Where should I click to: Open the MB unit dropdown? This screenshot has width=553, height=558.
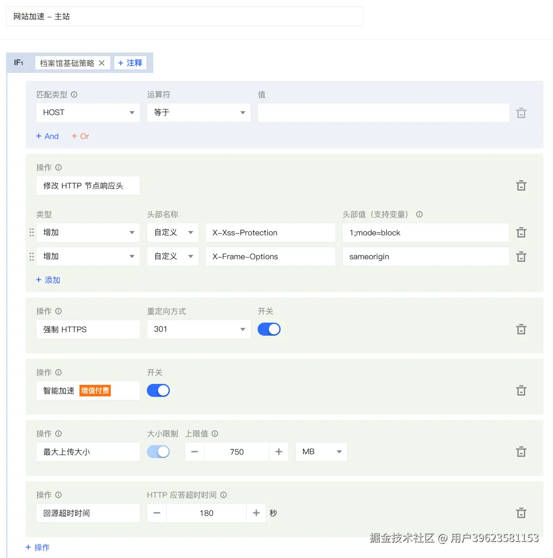(321, 452)
